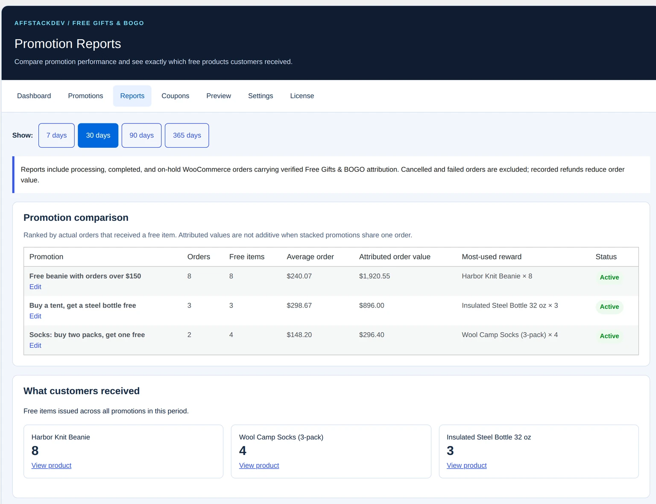Click 'Harbor Knit Beanie × 8' reward cell

(x=497, y=276)
